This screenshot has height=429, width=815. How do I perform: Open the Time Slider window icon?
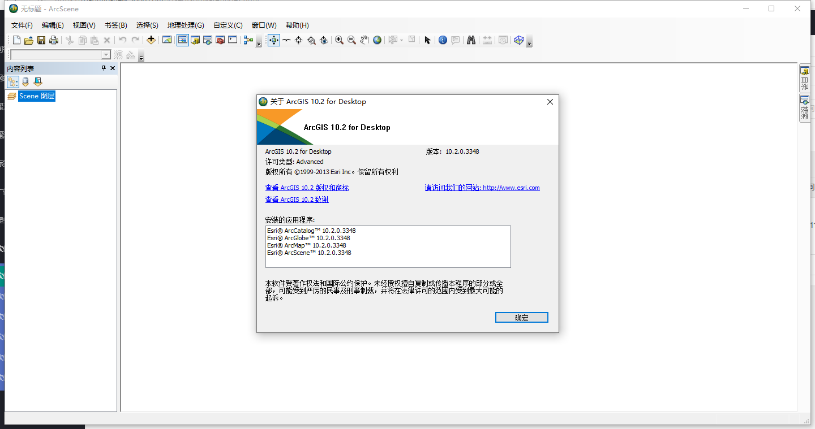(503, 40)
